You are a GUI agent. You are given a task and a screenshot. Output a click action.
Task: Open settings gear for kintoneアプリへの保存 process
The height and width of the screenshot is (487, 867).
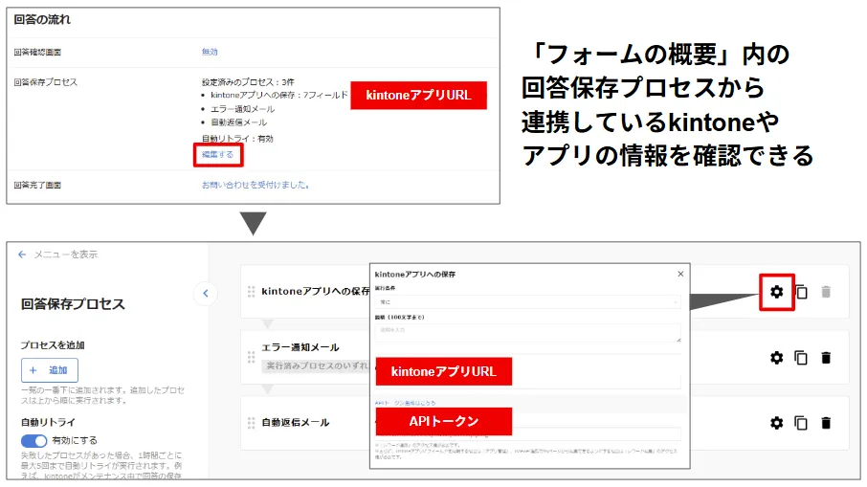pos(776,292)
